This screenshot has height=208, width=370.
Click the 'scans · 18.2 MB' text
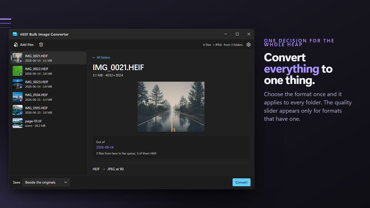[x=35, y=126]
